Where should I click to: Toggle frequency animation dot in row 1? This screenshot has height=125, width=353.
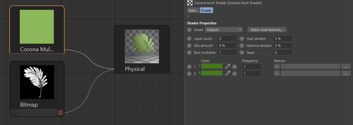click(x=234, y=67)
